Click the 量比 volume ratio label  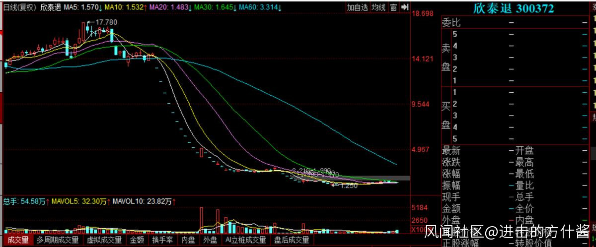(524, 185)
